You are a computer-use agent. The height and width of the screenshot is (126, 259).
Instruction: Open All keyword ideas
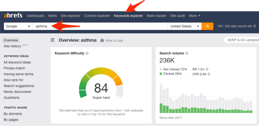pos(17,62)
